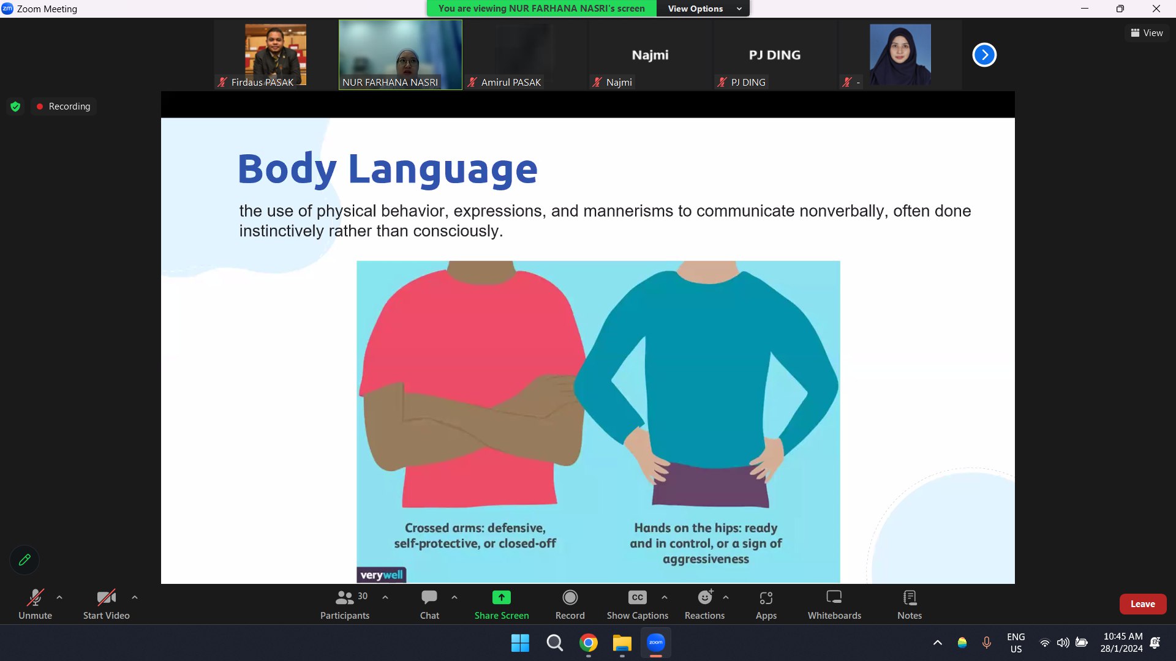The height and width of the screenshot is (661, 1176).
Task: Turn on camera with Start Video
Action: point(106,597)
